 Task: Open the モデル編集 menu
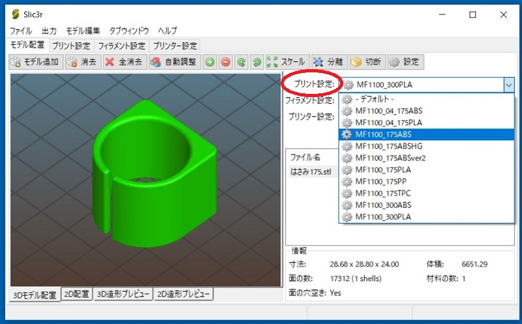[83, 31]
